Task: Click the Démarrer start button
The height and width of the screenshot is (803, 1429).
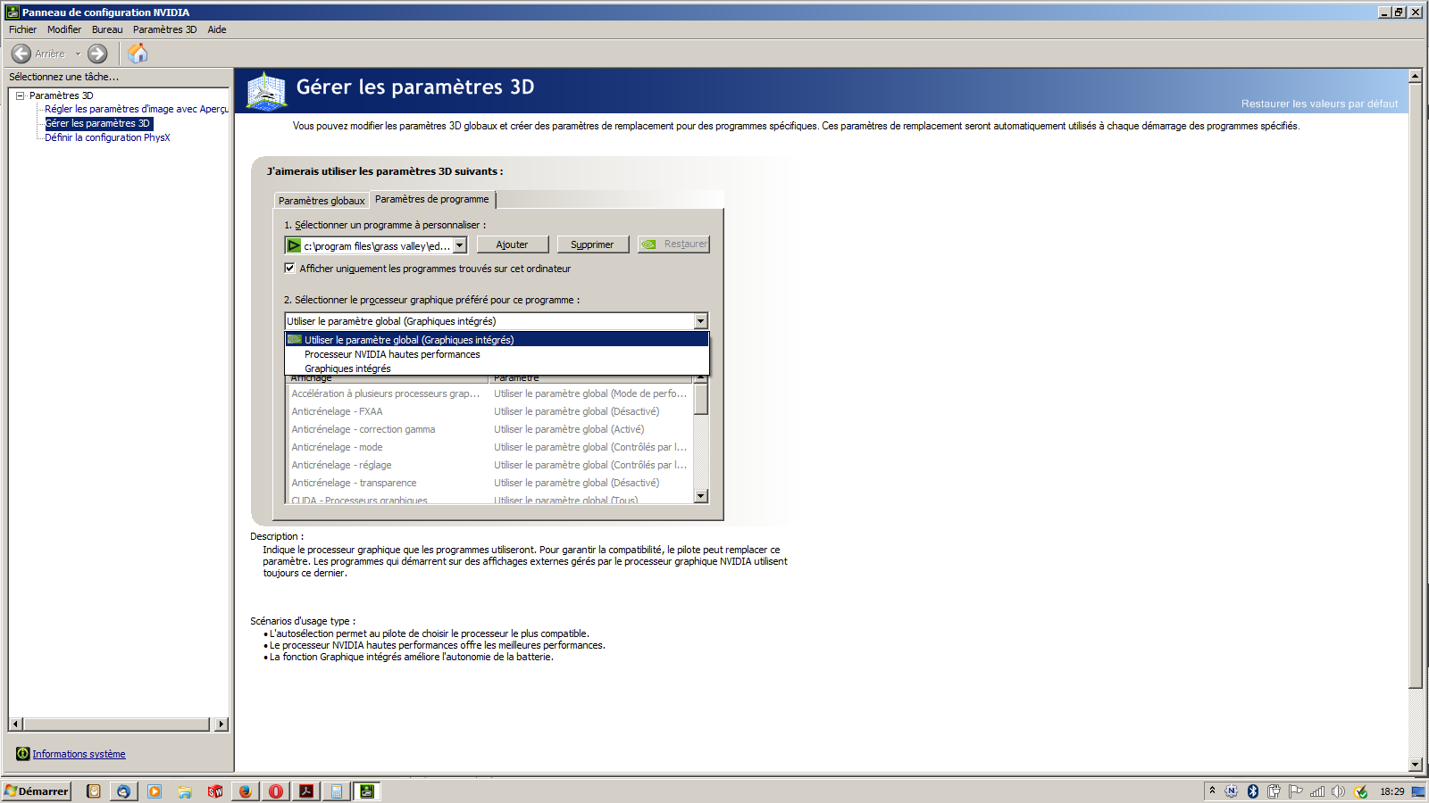Action: (x=37, y=791)
